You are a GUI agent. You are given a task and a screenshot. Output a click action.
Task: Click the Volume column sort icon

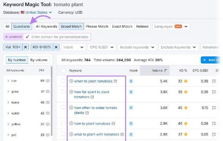tap(166, 70)
